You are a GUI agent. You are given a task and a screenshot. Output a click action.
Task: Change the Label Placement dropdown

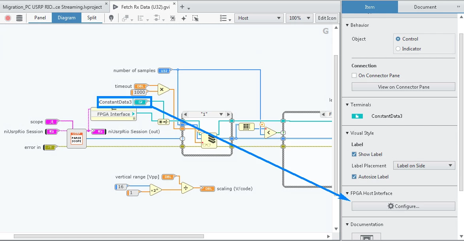tap(424, 165)
